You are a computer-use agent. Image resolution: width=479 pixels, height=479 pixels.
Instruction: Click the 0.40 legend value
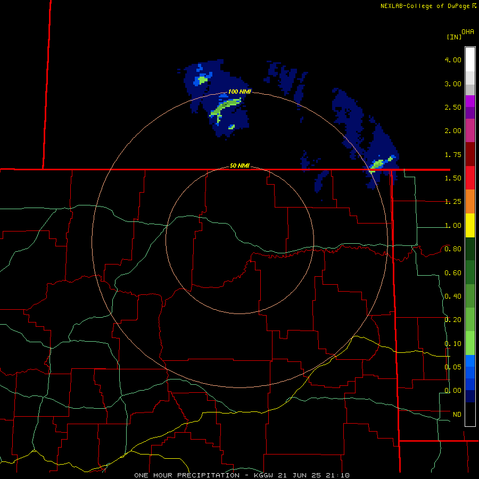click(x=453, y=296)
